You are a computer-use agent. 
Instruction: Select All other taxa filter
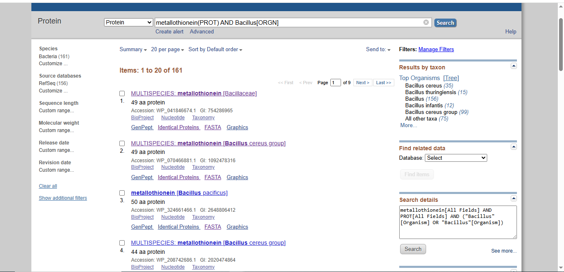point(421,118)
